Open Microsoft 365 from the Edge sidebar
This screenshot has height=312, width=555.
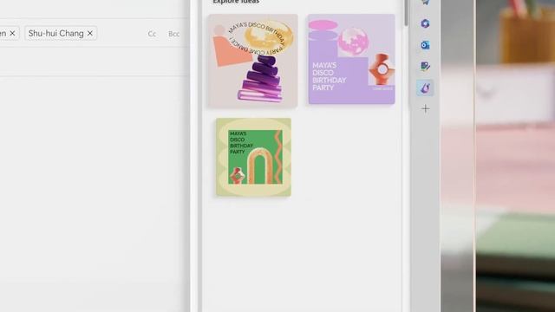click(x=425, y=23)
